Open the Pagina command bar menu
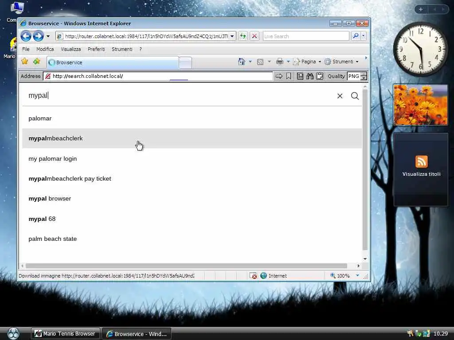The image size is (454, 340). (x=307, y=62)
